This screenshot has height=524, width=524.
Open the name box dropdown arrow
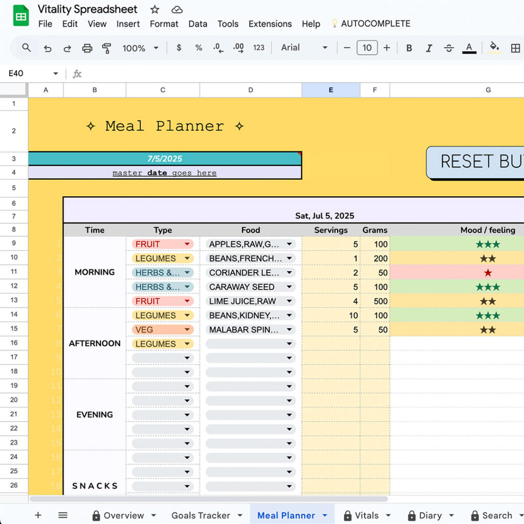click(56, 74)
